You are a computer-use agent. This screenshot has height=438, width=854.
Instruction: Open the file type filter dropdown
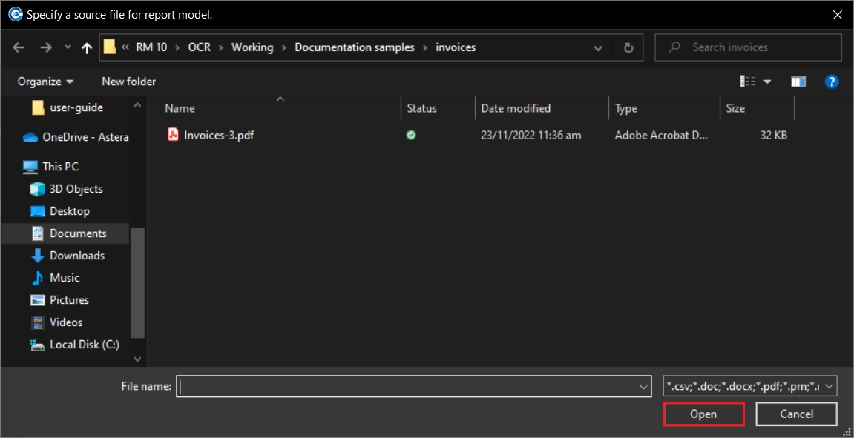750,386
